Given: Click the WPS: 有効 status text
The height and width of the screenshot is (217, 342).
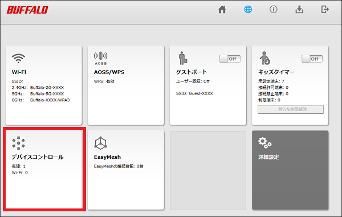Looking at the screenshot, I should tap(104, 81).
